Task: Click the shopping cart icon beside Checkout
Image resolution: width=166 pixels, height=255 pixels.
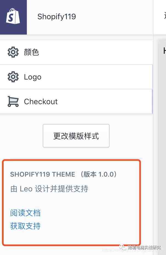Action: 13,101
